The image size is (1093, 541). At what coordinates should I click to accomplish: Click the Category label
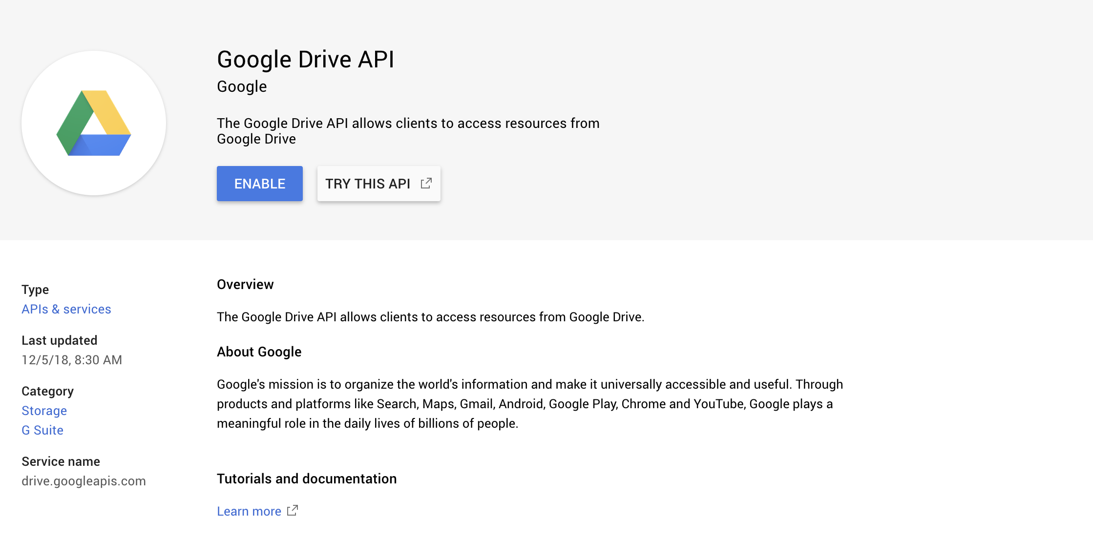(47, 391)
